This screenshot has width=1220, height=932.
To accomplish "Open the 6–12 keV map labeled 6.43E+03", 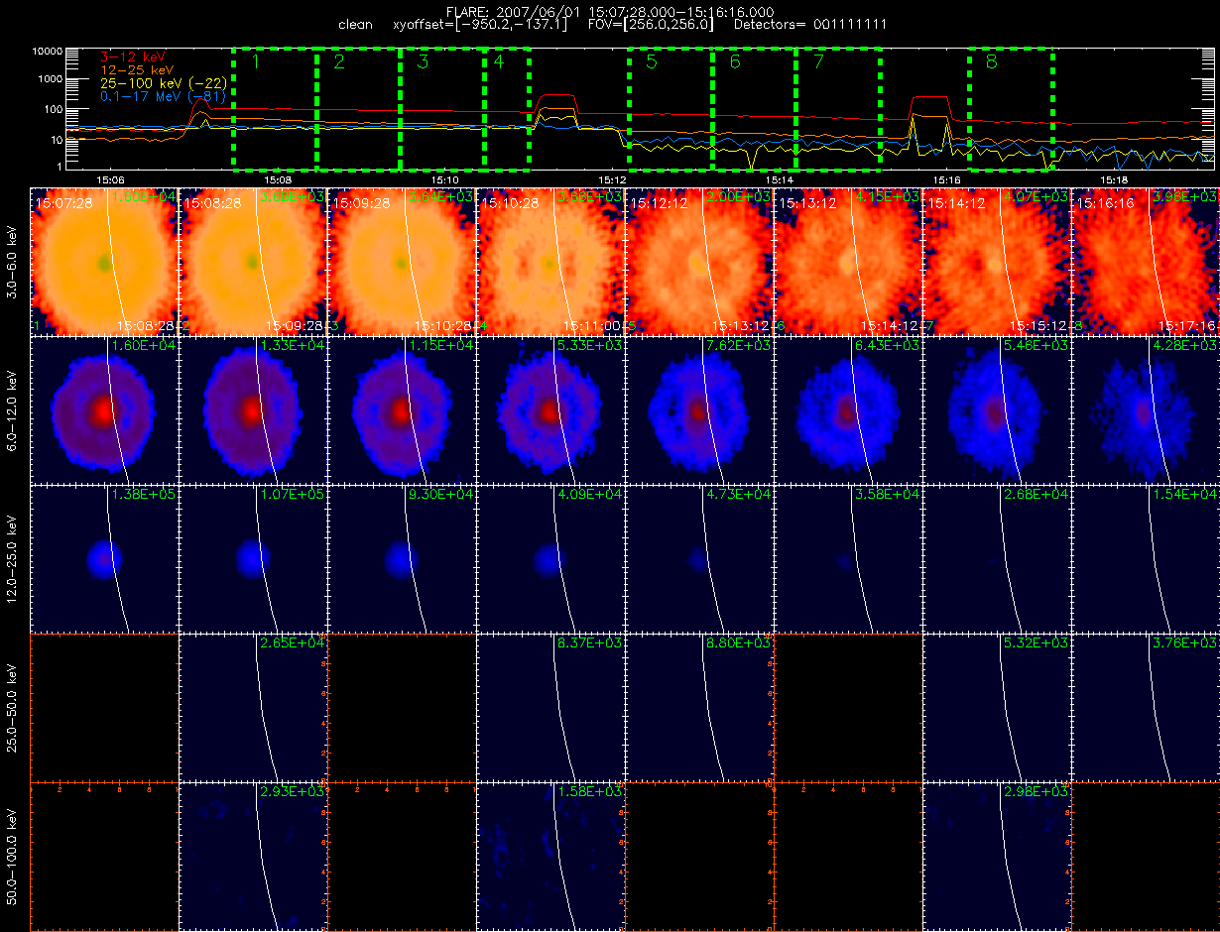I will [848, 409].
